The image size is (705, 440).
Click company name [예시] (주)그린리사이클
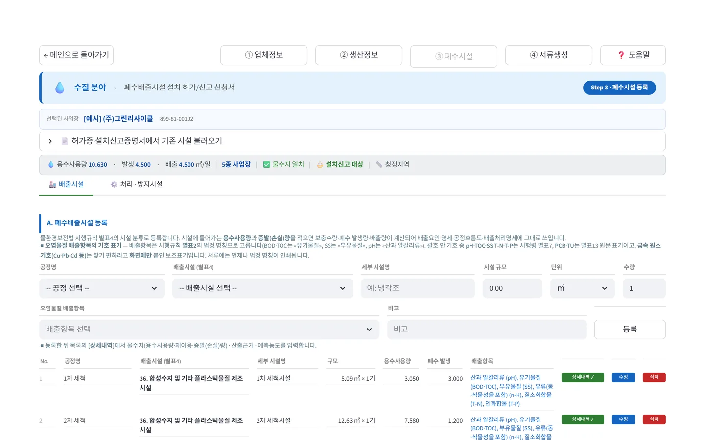118,119
